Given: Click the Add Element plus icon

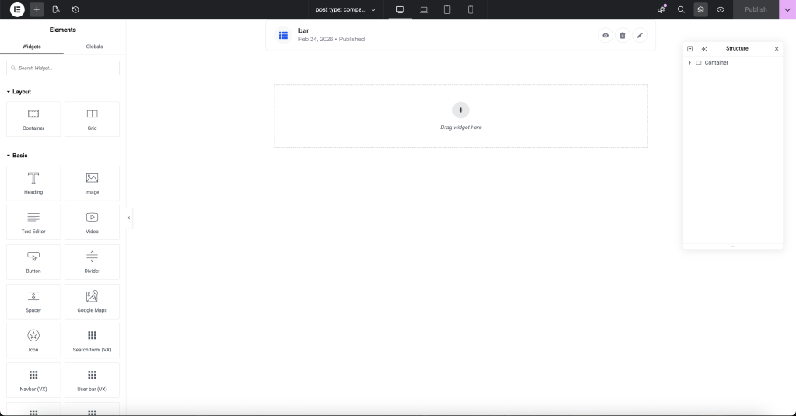Looking at the screenshot, I should 37,9.
